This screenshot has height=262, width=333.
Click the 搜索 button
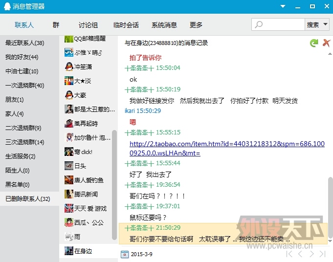[312, 24]
